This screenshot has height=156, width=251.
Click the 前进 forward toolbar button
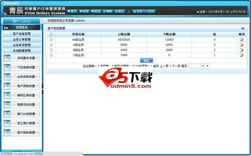tap(96, 11)
